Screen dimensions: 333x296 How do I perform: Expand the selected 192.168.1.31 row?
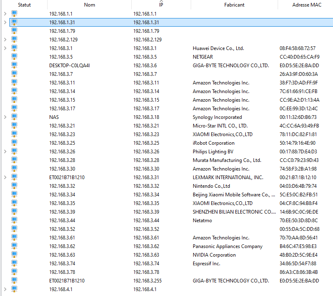5,22
